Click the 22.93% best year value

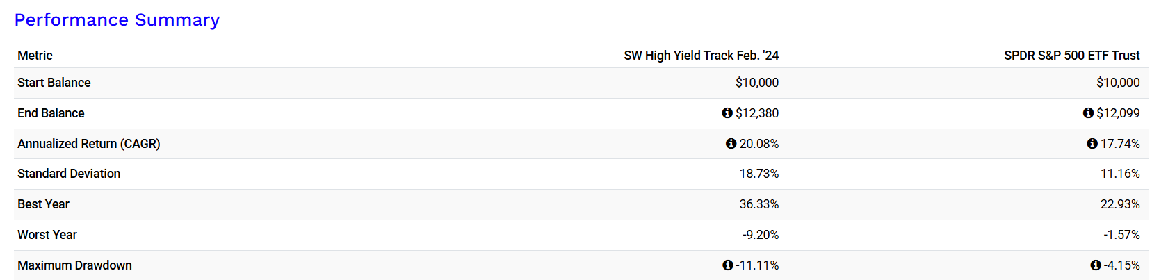click(x=1120, y=204)
